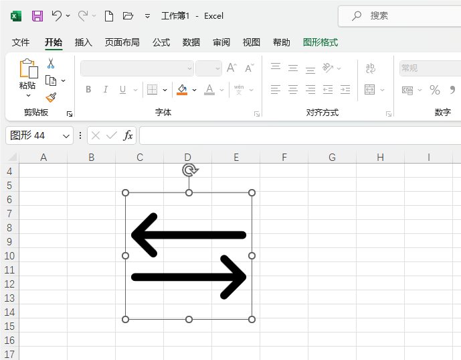Click the Align Right icon
This screenshot has height=360, width=461.
310,90
